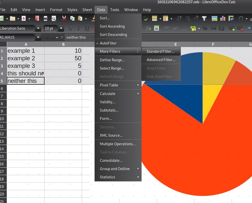Toggle AutoSpellcheck in the toolbar
Screen dimensions: 252x203
[145, 18]
